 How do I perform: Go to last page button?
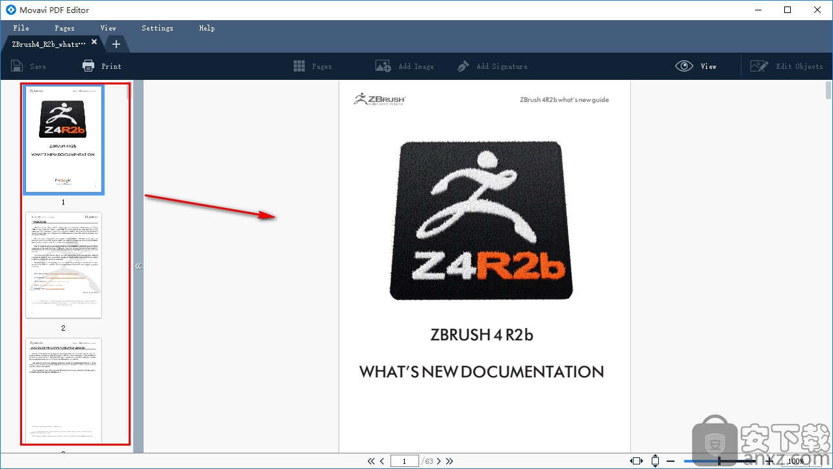[449, 461]
